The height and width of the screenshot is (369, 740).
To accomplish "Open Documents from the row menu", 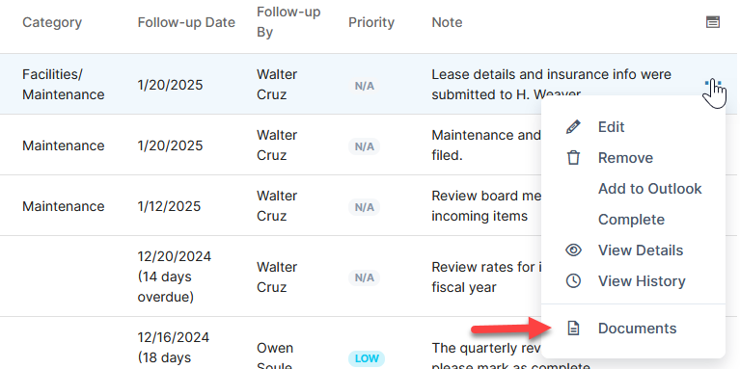I will pos(637,329).
